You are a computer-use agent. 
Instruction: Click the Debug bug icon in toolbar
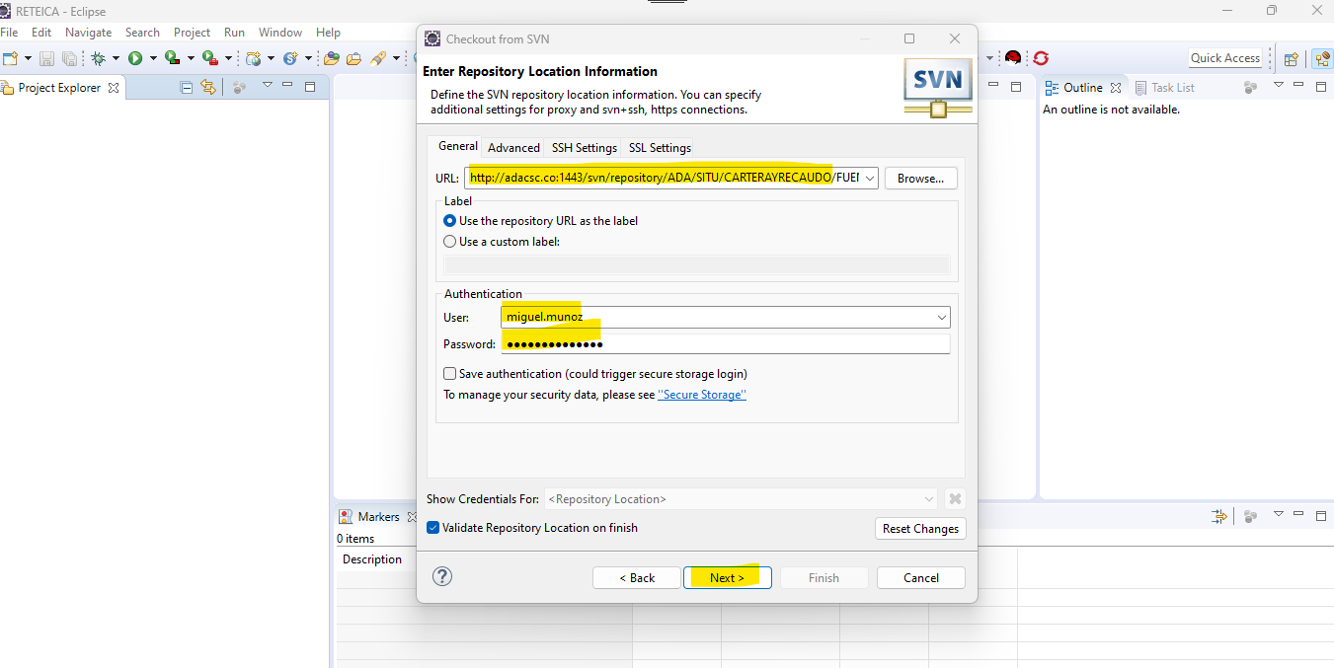click(x=98, y=58)
